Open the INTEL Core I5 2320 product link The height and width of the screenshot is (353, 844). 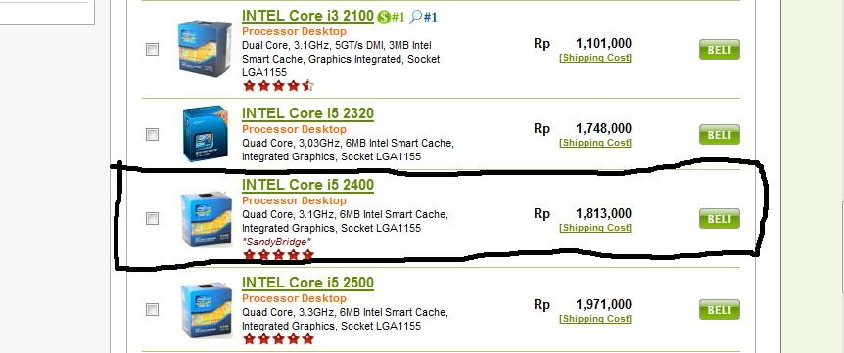307,113
